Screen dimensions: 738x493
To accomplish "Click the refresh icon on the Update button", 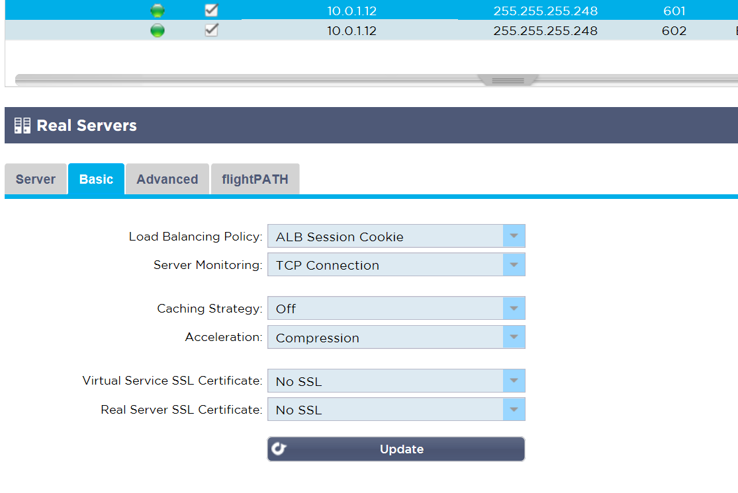I will tap(279, 449).
